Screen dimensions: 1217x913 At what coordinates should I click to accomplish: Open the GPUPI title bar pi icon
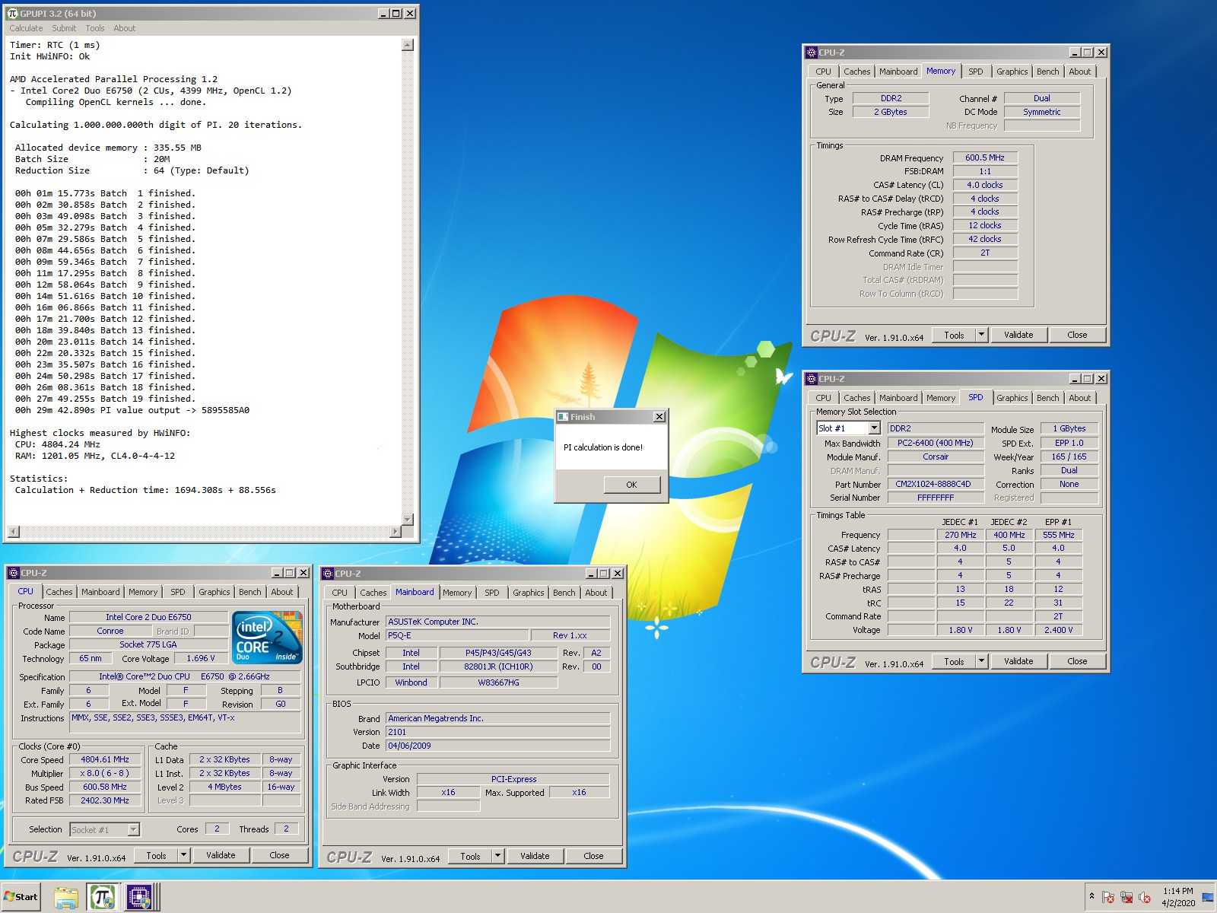[x=12, y=14]
